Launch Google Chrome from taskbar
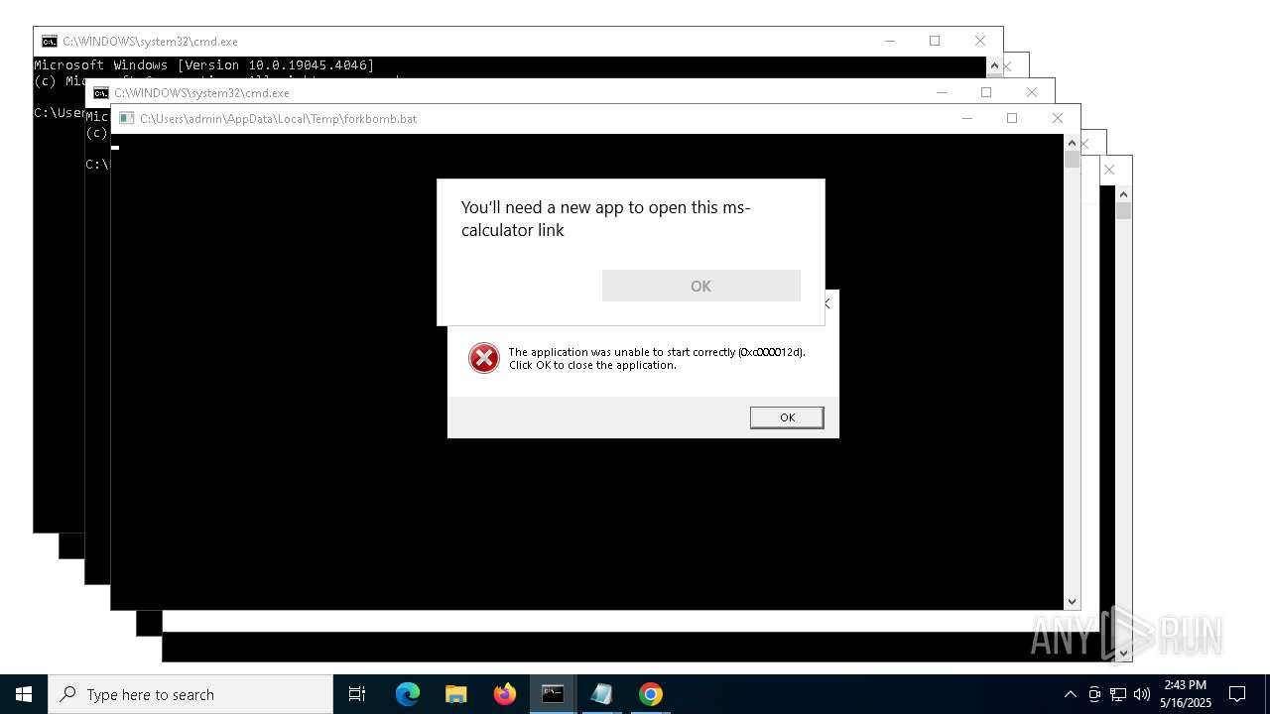1270x714 pixels. tap(650, 694)
